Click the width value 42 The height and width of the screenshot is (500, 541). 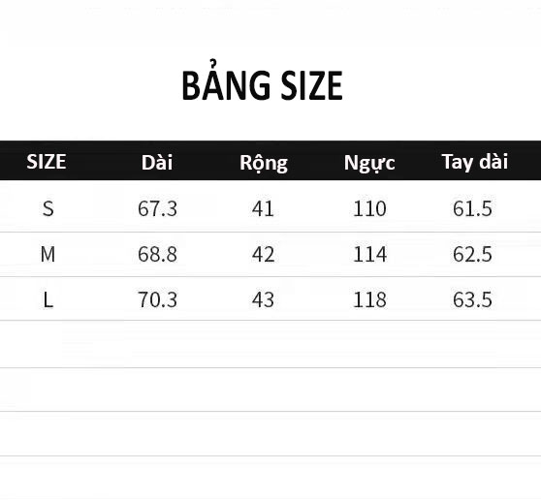tap(263, 255)
